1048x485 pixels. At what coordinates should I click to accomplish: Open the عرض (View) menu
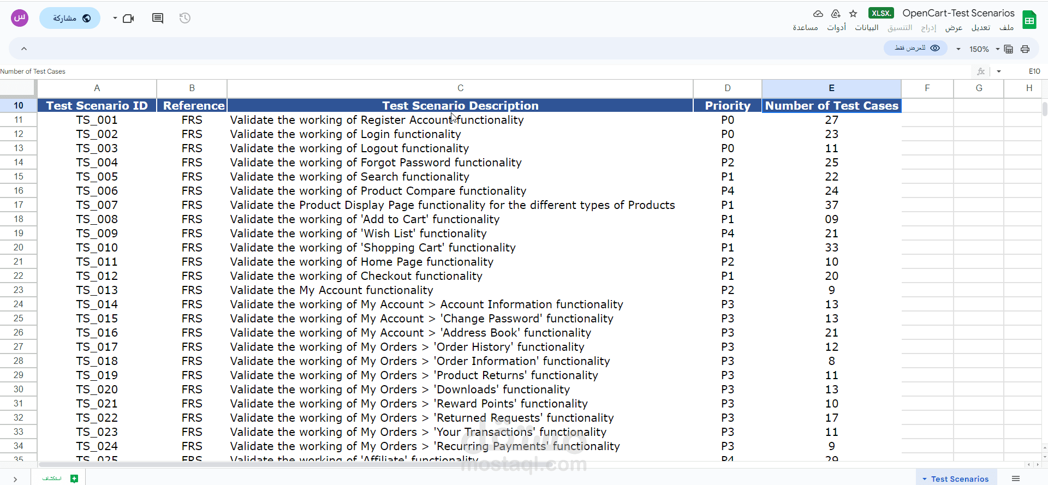954,27
